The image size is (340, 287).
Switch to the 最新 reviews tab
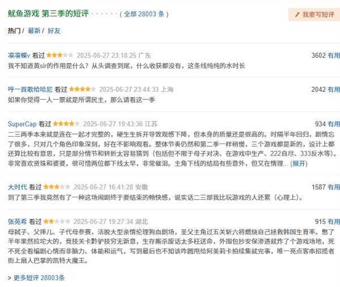[x=34, y=31]
